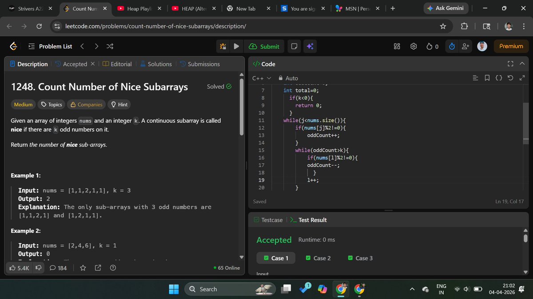
Task: Submit the solution
Action: tap(264, 46)
